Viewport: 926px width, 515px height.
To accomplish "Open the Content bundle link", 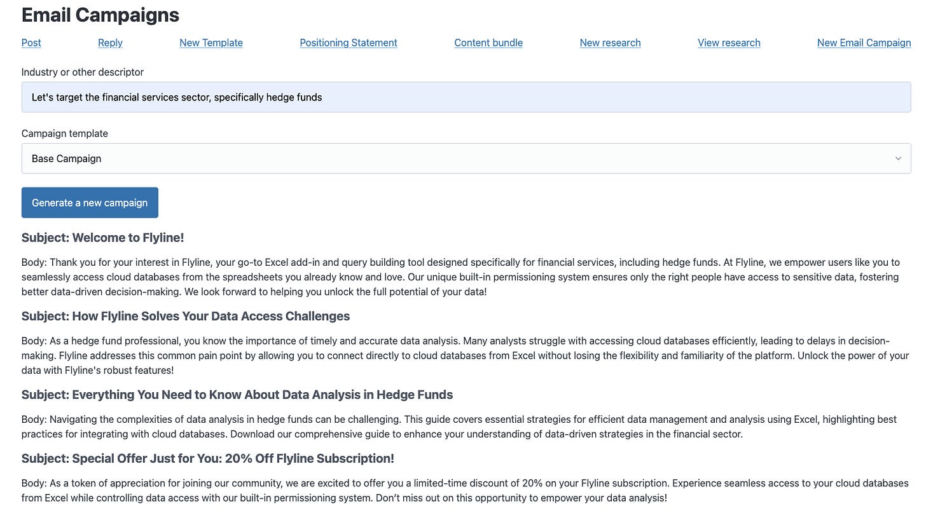I will click(x=488, y=43).
